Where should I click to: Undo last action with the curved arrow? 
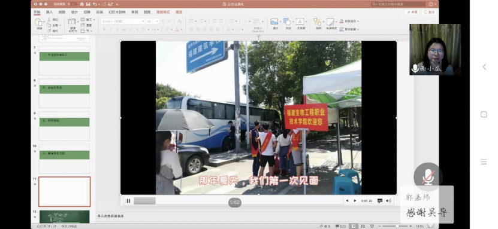click(x=95, y=4)
